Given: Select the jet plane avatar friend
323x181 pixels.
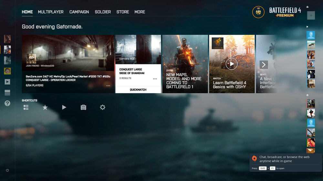Looking at the screenshot, I should tap(311, 45).
